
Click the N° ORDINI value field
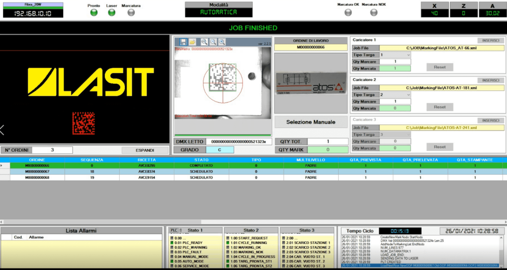tap(52, 150)
